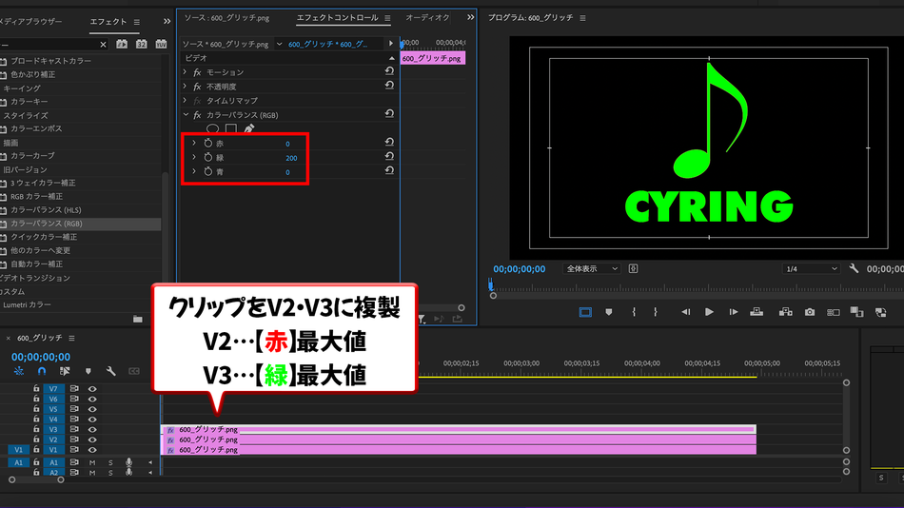
Task: Reset the 緑 parameter value
Action: pos(389,156)
